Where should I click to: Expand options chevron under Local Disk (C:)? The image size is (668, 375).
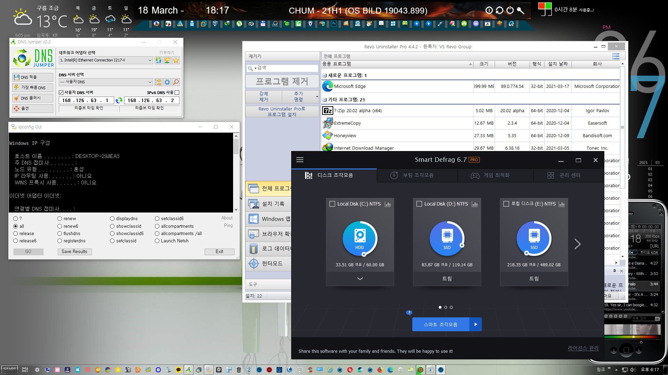pos(360,278)
